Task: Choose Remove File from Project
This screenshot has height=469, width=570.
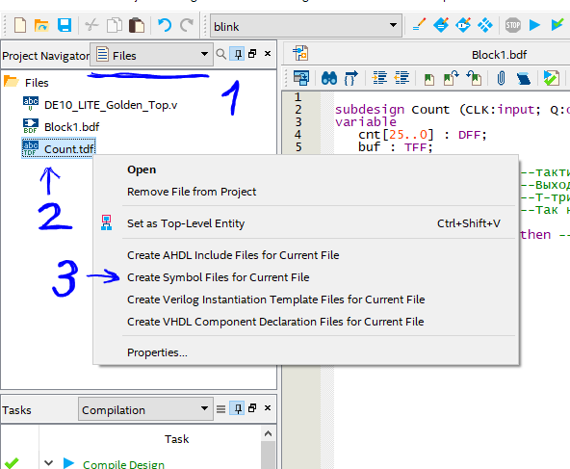Action: 192,192
